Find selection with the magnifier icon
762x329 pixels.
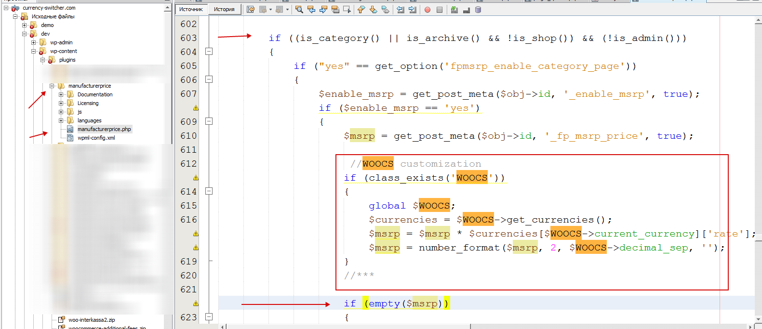[x=299, y=10]
